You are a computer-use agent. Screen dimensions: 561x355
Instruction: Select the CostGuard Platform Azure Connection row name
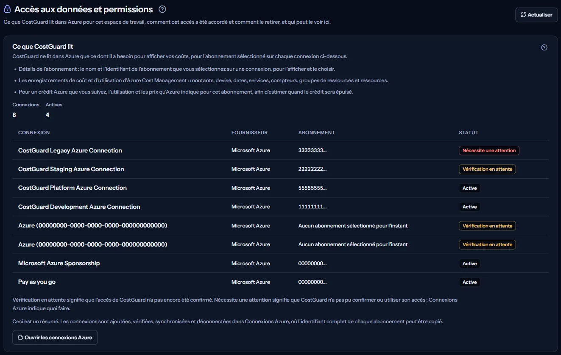pos(73,188)
